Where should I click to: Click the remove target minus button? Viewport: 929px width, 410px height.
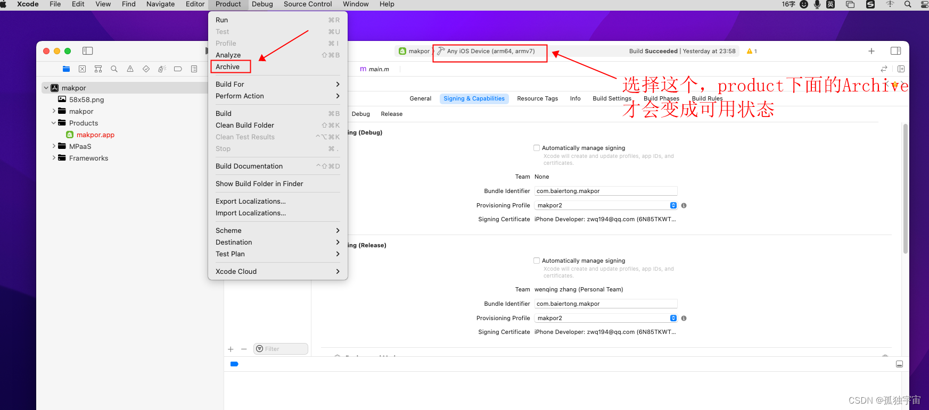click(244, 349)
